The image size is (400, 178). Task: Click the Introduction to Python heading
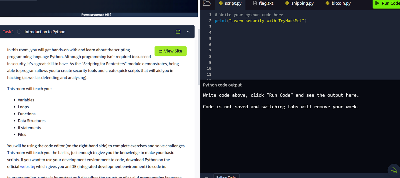click(x=45, y=32)
